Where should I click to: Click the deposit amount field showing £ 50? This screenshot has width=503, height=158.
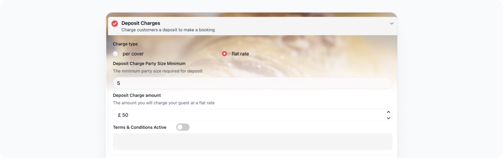click(249, 115)
